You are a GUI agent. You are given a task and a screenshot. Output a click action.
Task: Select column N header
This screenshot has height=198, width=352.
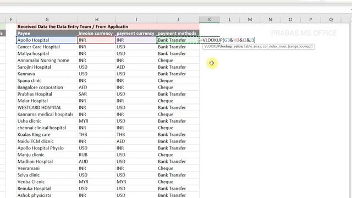[x=270, y=20]
